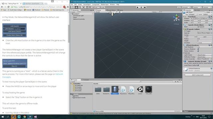Open the Account dropdown
Viewport: 213px width, 119px height.
pos(186,7)
